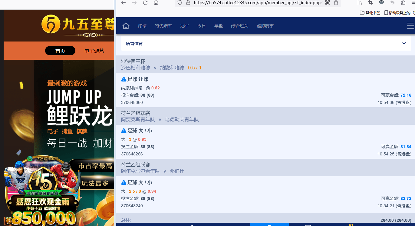This screenshot has height=226, width=415.
Task: Expand the 所有体育 dropdown
Action: [266, 43]
